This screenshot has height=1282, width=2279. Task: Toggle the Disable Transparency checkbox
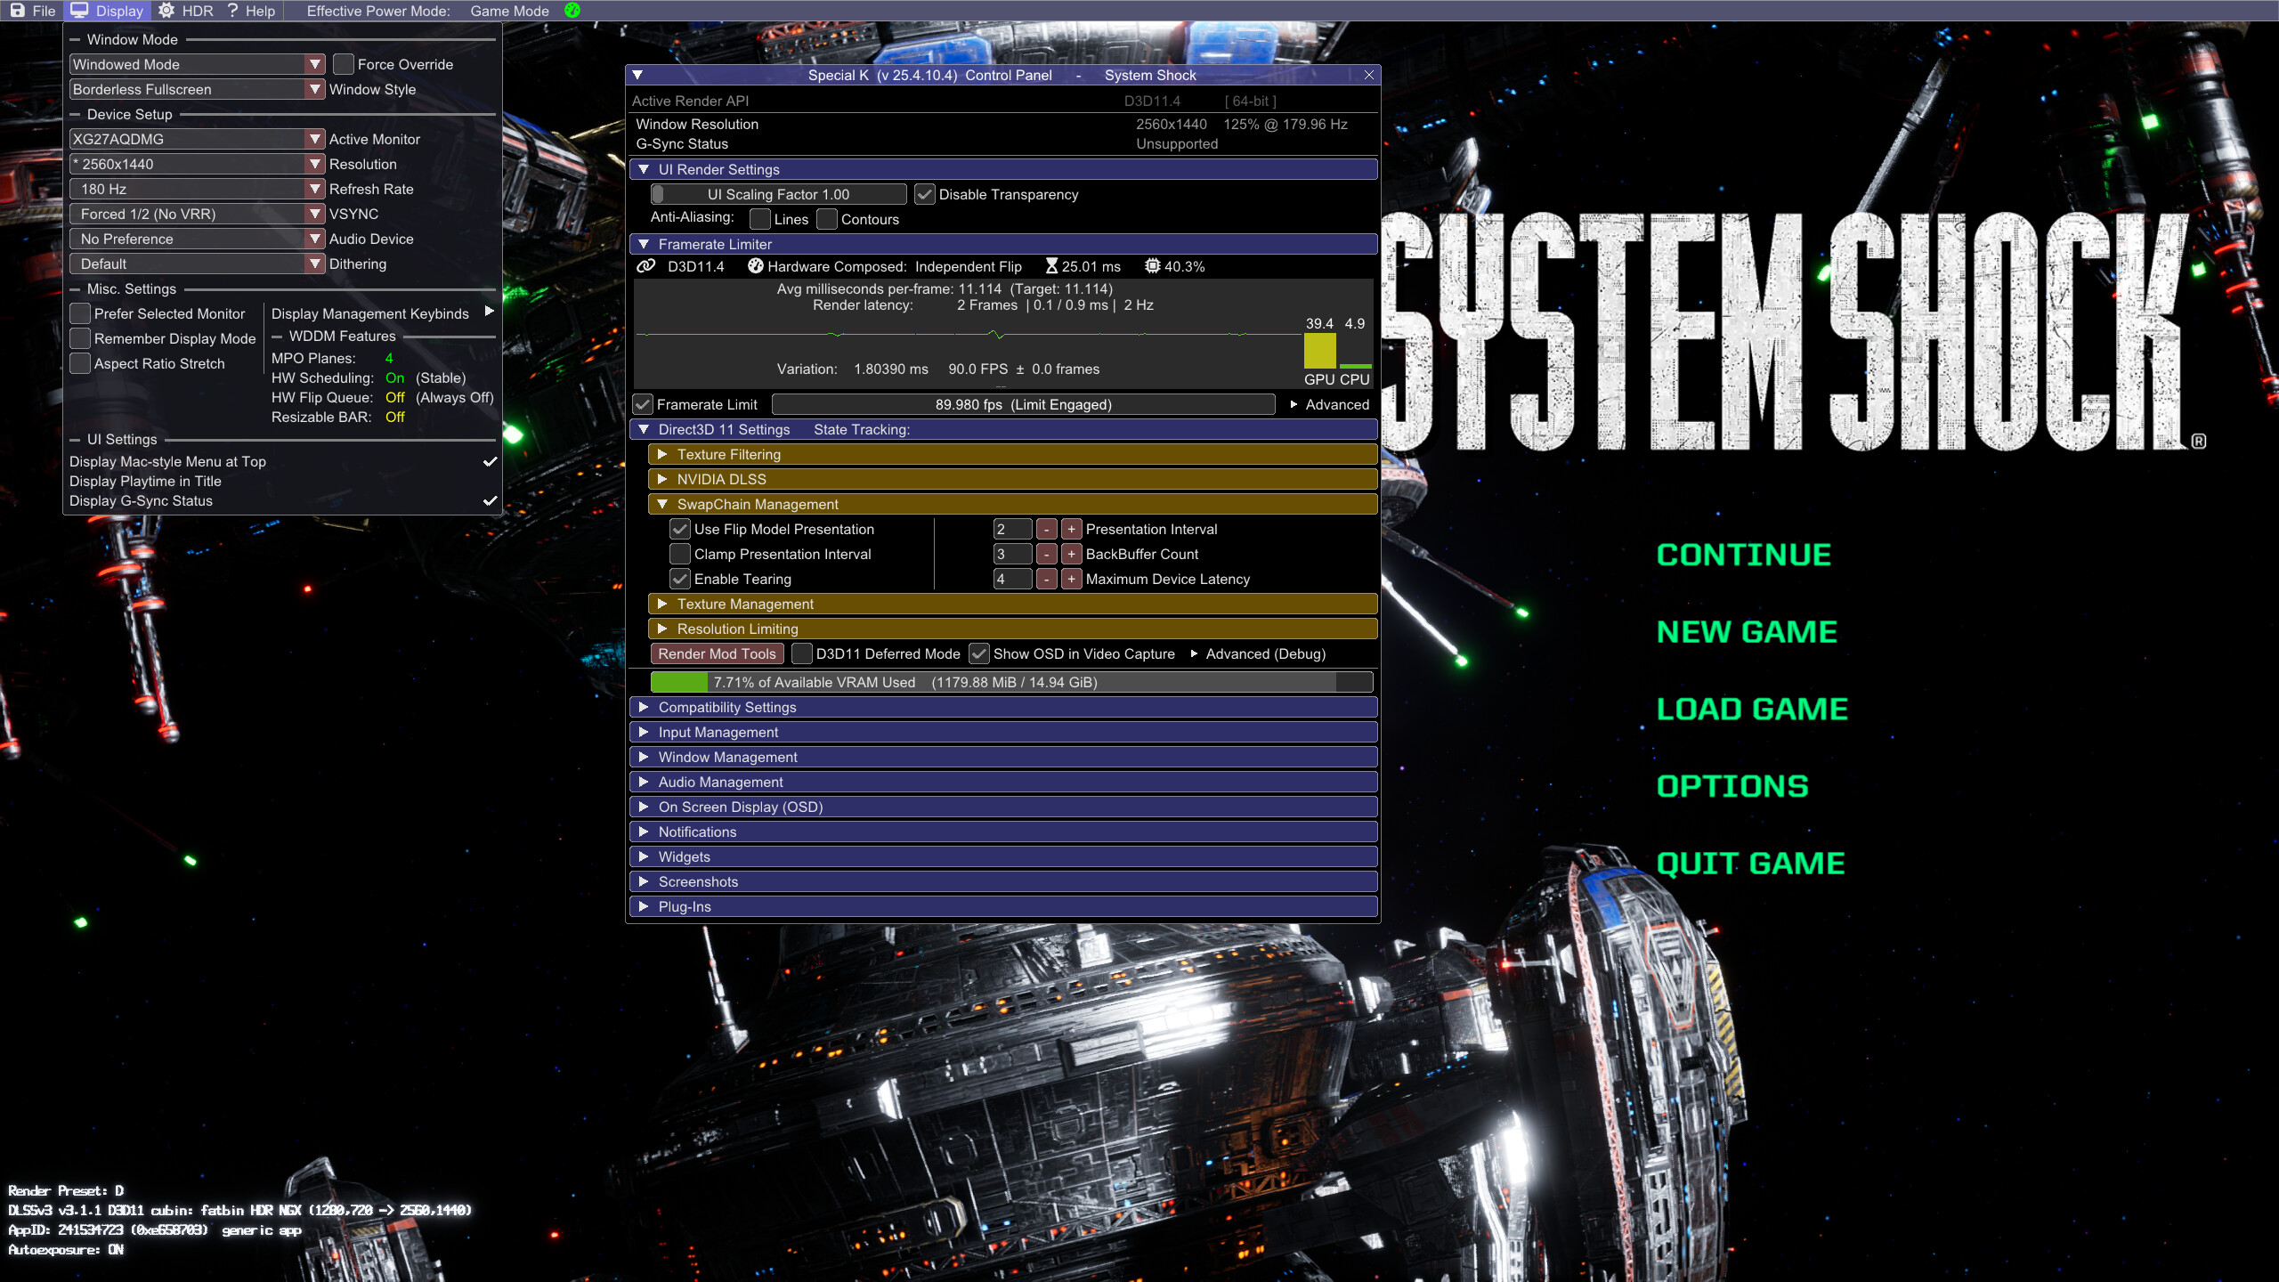click(926, 194)
